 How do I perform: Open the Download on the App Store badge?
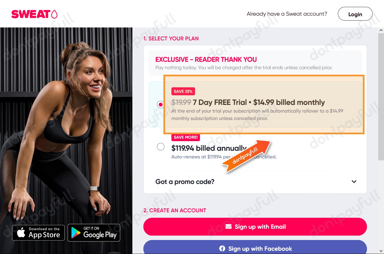(38, 233)
